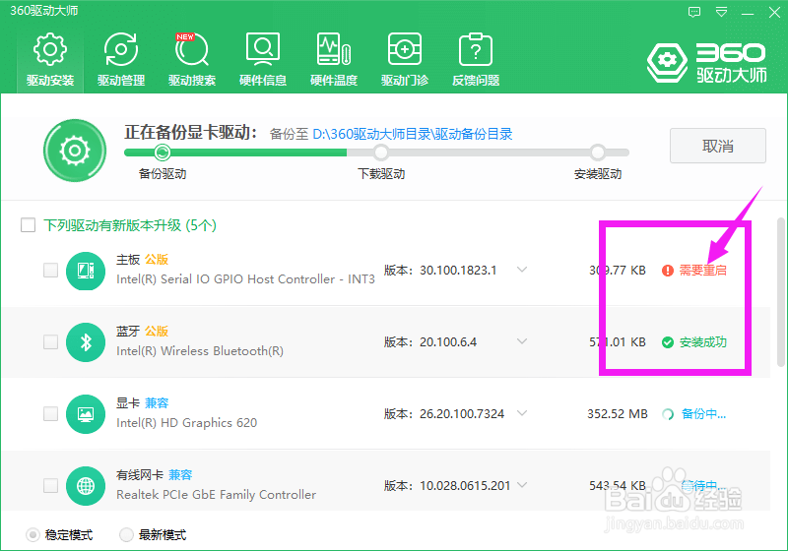Switch to the 硬件信息 tab label
Image resolution: width=788 pixels, height=551 pixels.
pyautogui.click(x=263, y=81)
